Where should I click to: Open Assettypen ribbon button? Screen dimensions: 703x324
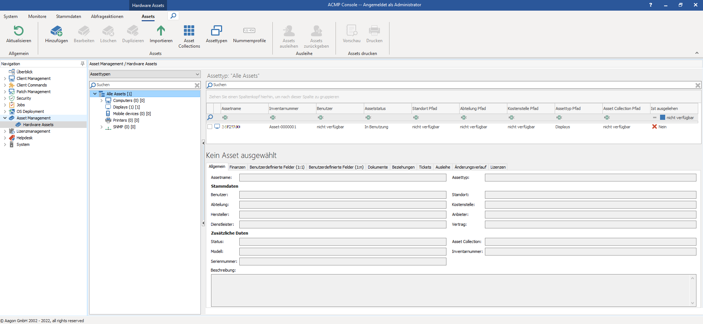point(217,34)
